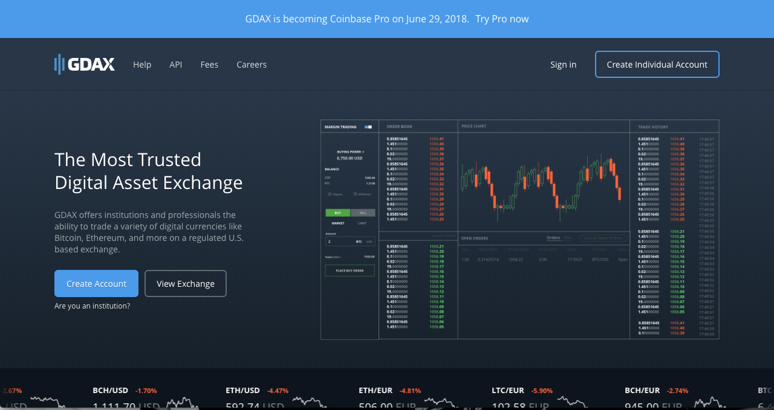Select the ETH/USD ticker label
Screen dimensions: 774x410
242,391
